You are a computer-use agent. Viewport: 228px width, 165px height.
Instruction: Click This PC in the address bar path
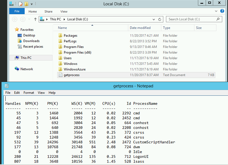(x=55, y=19)
